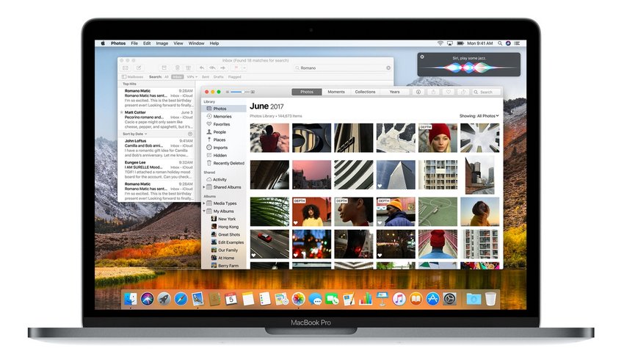Open the New York album
This screenshot has height=351, width=624.
pyautogui.click(x=223, y=219)
